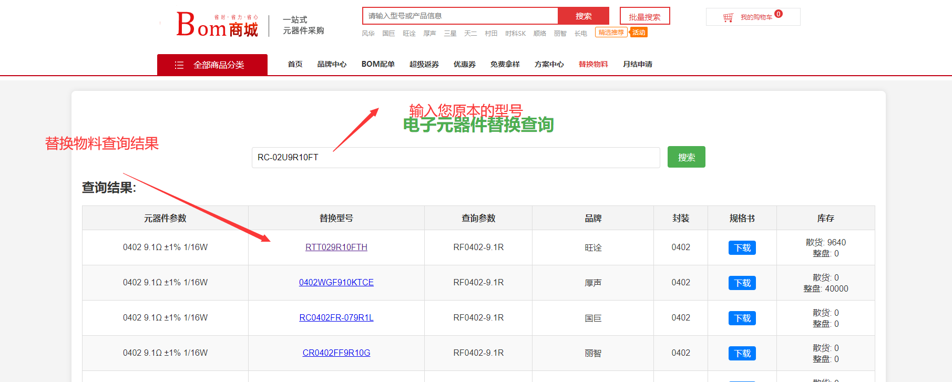Click stock value 整盘: 40000
952x382 pixels.
(826, 288)
